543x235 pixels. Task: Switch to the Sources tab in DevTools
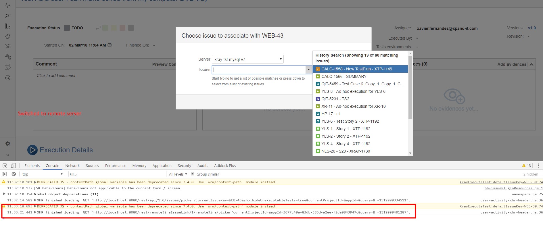tap(92, 166)
